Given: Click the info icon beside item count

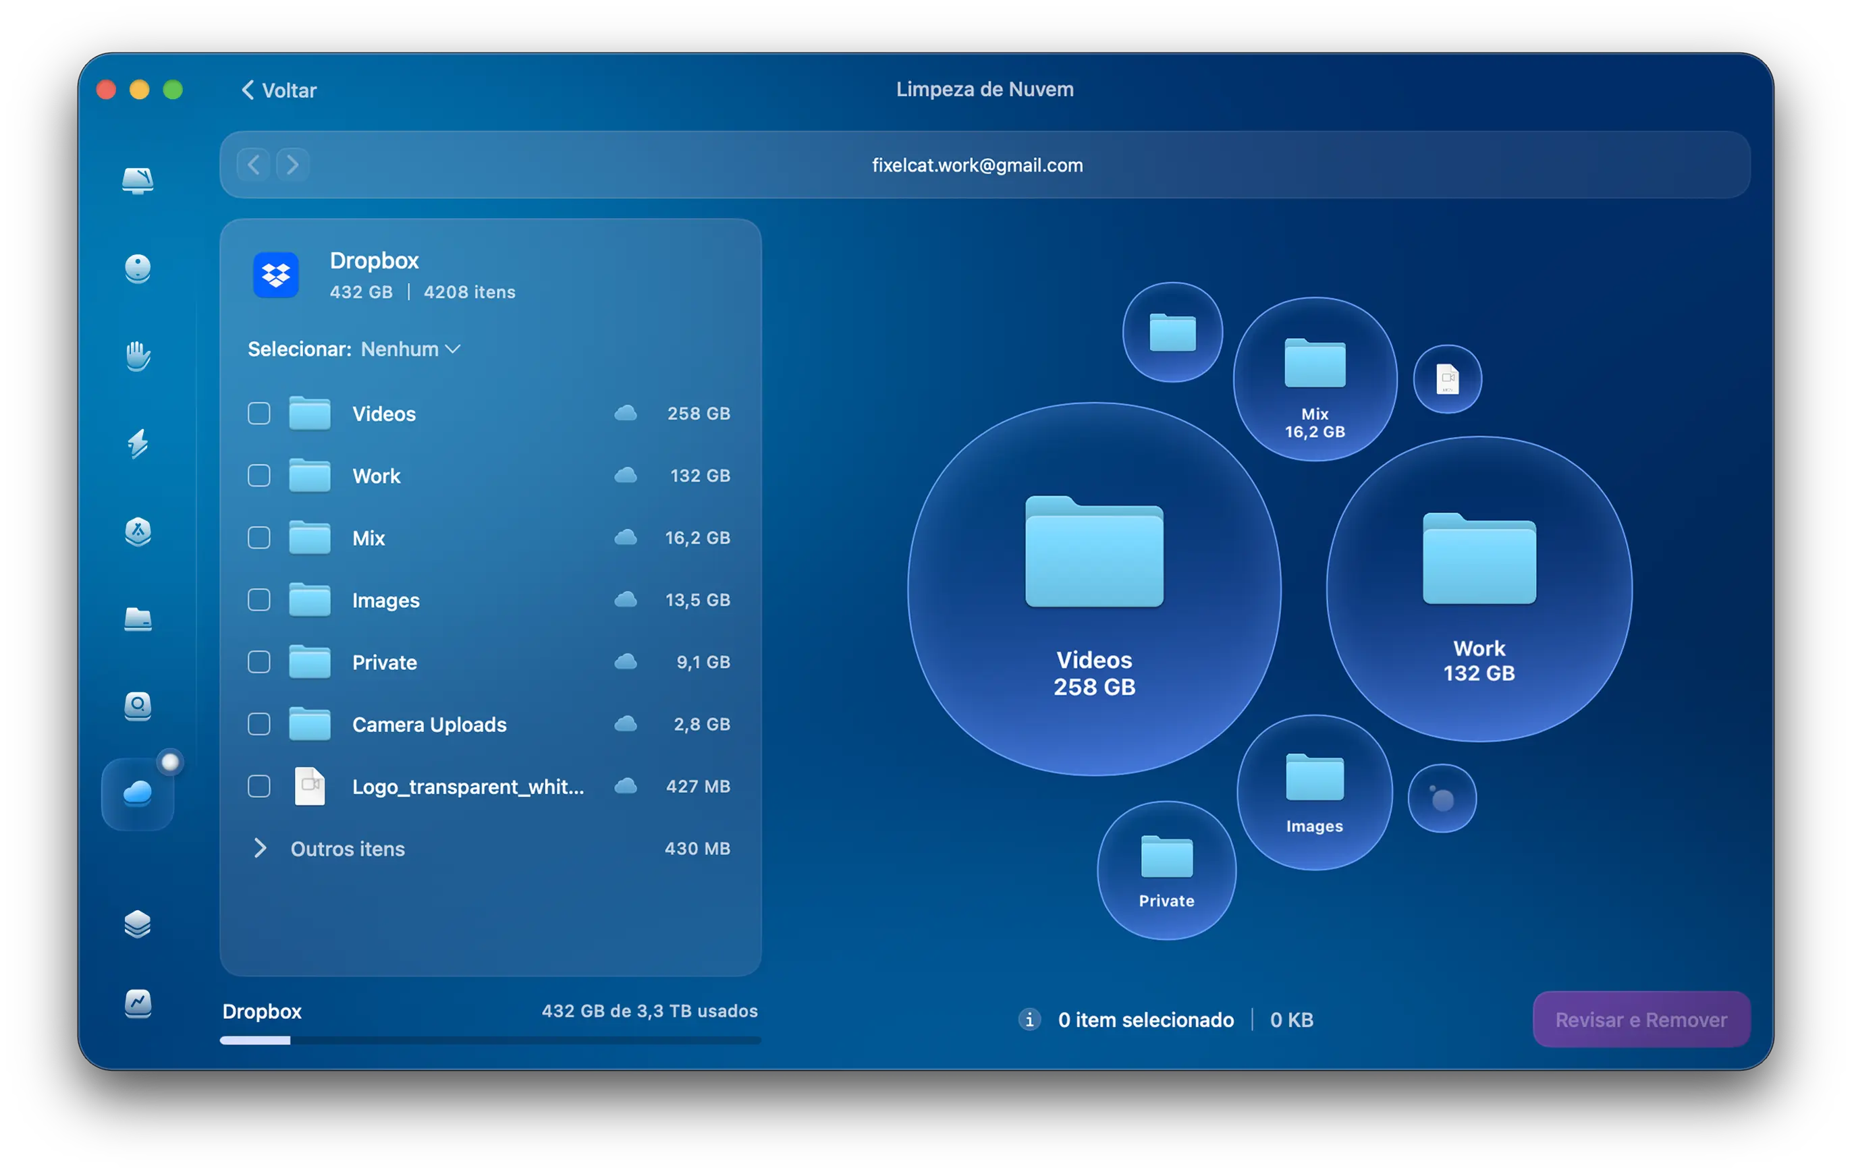Looking at the screenshot, I should 1029,1019.
